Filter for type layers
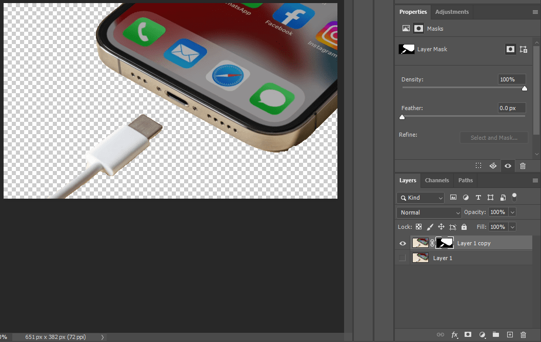Screen dimensions: 541x342 click(x=478, y=197)
